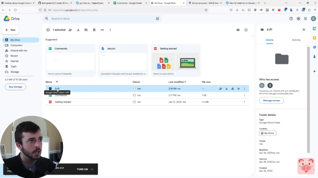Image resolution: width=318 pixels, height=178 pixels.
Task: Open Google Tasks side panel icon
Action: pyautogui.click(x=314, y=47)
